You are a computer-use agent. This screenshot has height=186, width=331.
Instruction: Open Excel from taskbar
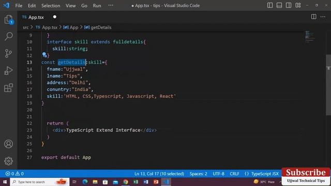click(x=136, y=182)
